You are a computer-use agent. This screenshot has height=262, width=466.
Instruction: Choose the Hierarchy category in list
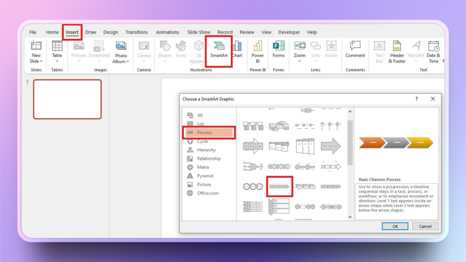tap(206, 150)
